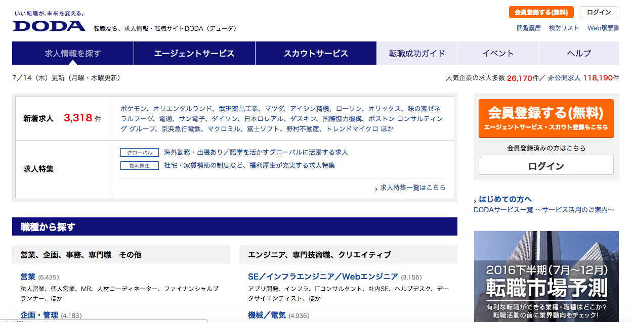Viewport: 632px width, 322px height.
Task: Open the Web履歴書 link
Action: click(603, 28)
